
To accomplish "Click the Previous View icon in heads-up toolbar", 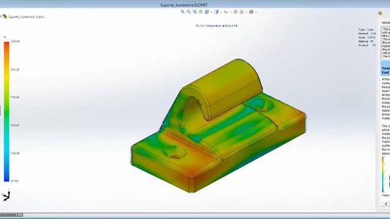I will click(x=195, y=12).
